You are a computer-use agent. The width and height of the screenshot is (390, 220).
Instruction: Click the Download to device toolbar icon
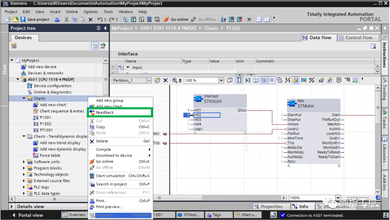point(134,19)
